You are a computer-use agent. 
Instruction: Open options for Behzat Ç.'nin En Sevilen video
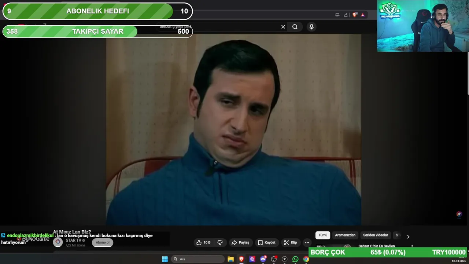coord(412,246)
